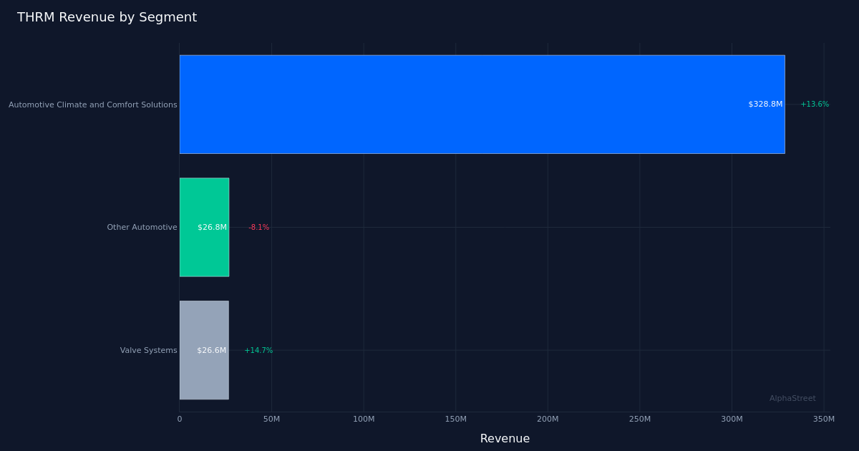The image size is (859, 451).
Task: Select the Automotive Climate and Comfort Solutions axis label
Action: [x=92, y=105]
